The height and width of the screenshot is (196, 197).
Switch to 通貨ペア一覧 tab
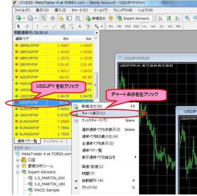(27, 141)
